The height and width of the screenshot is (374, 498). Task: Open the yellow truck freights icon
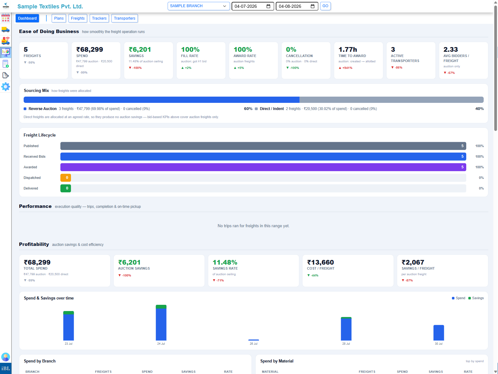point(6,30)
